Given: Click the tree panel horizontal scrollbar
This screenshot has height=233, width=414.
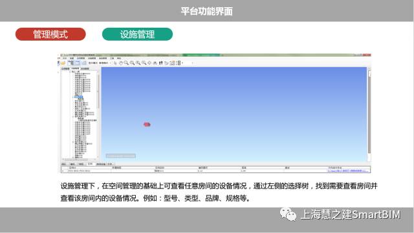Looking at the screenshot, I should (x=80, y=159).
